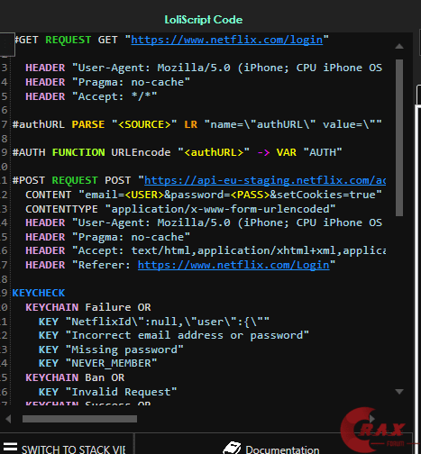Click the second HEADER User-Agent line under the POST request
Viewport: 421px width, 454px height.
(x=204, y=222)
